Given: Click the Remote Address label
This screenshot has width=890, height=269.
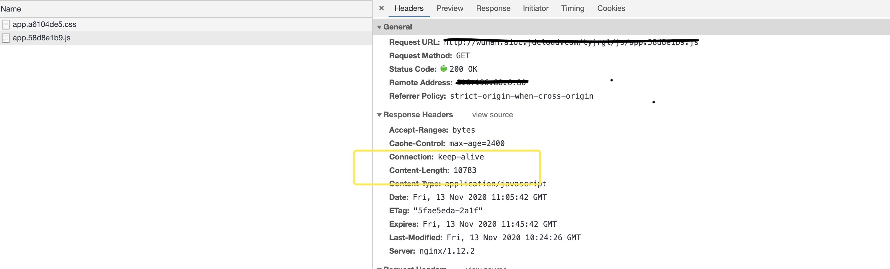Looking at the screenshot, I should click(x=420, y=83).
